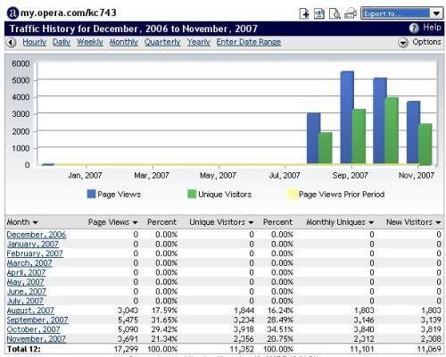Open the Unique Visitors column sort arrow
446x357 pixels.
[251, 222]
